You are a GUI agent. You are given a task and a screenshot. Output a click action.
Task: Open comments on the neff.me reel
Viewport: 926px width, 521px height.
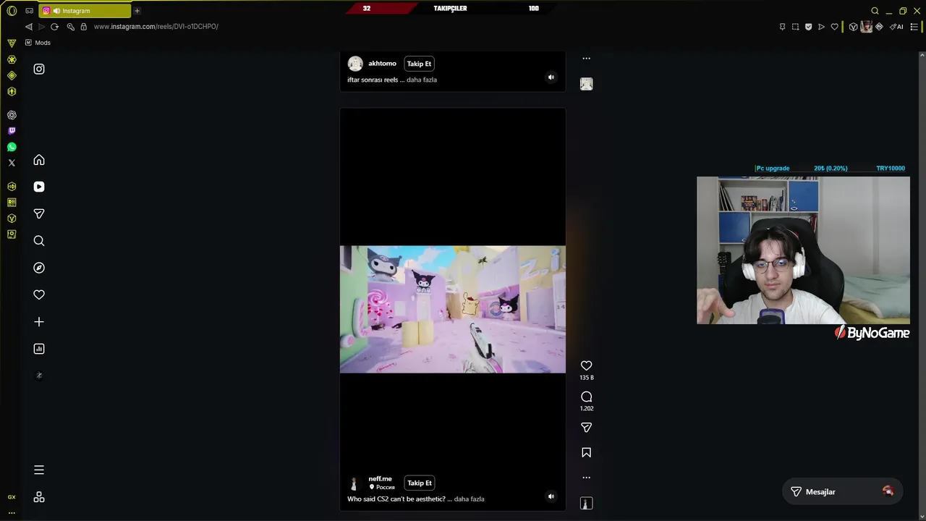pyautogui.click(x=587, y=397)
